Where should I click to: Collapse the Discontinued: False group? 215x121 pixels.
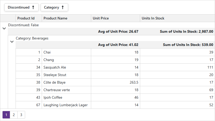point(4,29)
